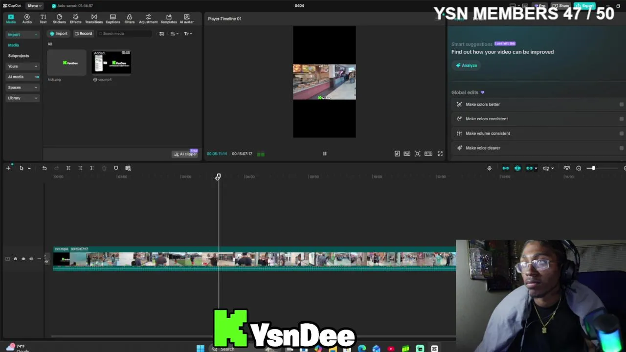Screen dimensions: 626x352
Task: Toggle clip linkage
Action: [x=529, y=168]
